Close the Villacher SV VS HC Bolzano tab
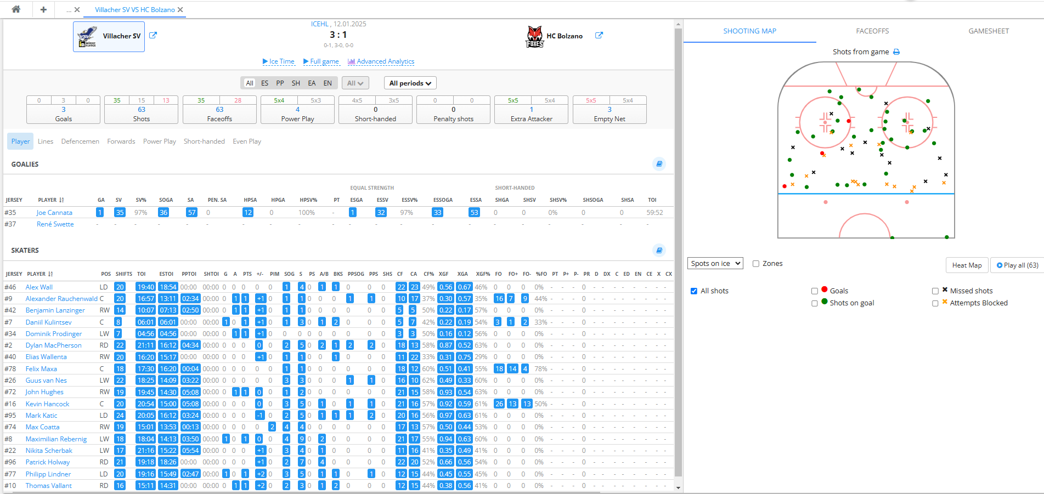 point(180,10)
